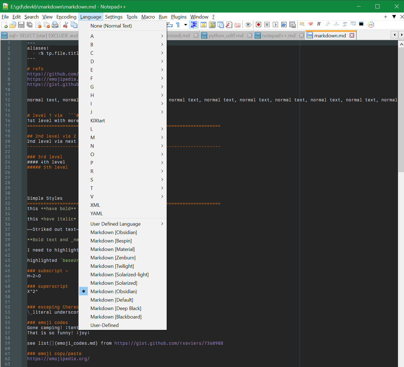
Task: Expand the A languages submenu
Action: [x=123, y=36]
